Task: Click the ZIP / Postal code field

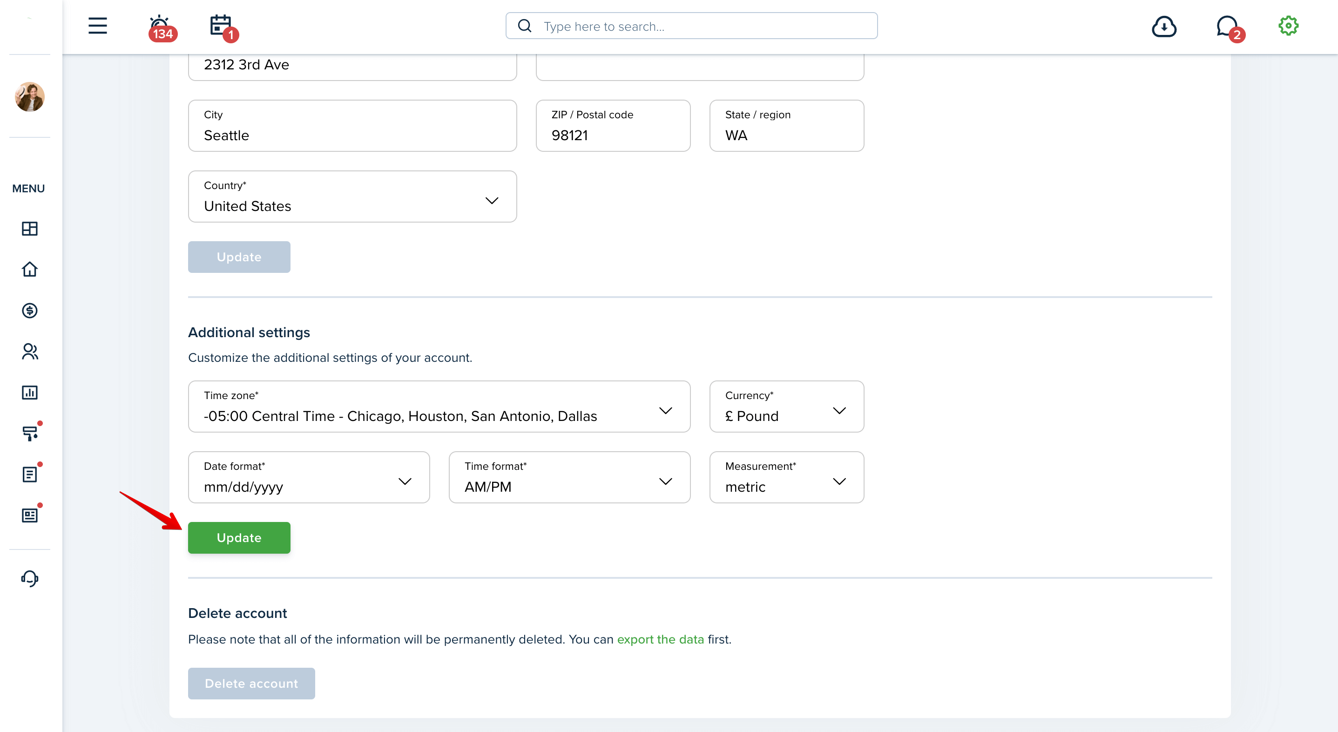Action: coord(613,126)
